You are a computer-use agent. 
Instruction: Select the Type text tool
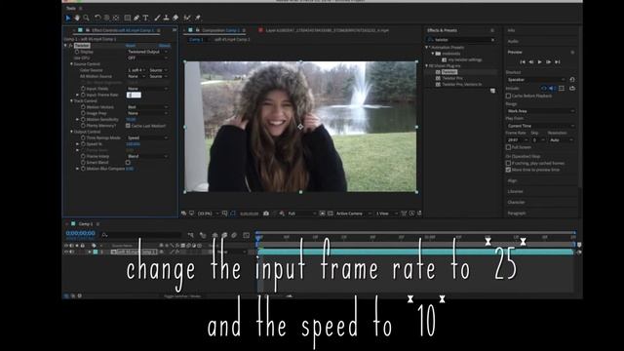pyautogui.click(x=145, y=18)
